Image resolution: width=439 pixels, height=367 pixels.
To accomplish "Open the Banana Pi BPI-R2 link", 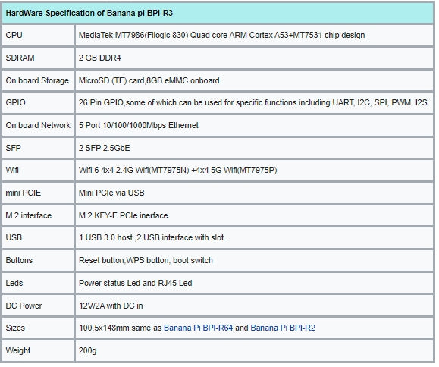I will click(x=283, y=328).
